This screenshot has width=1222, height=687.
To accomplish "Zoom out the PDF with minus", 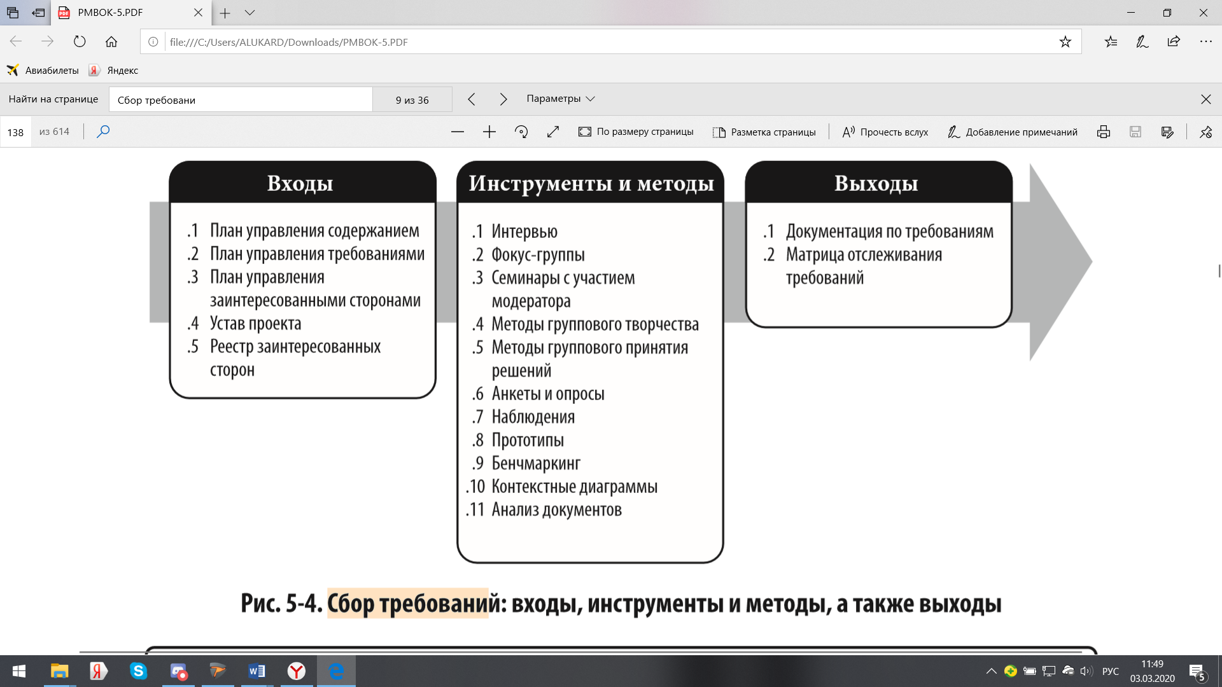I will coord(458,132).
